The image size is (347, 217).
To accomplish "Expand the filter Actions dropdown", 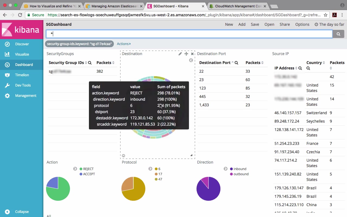I will click(x=124, y=44).
